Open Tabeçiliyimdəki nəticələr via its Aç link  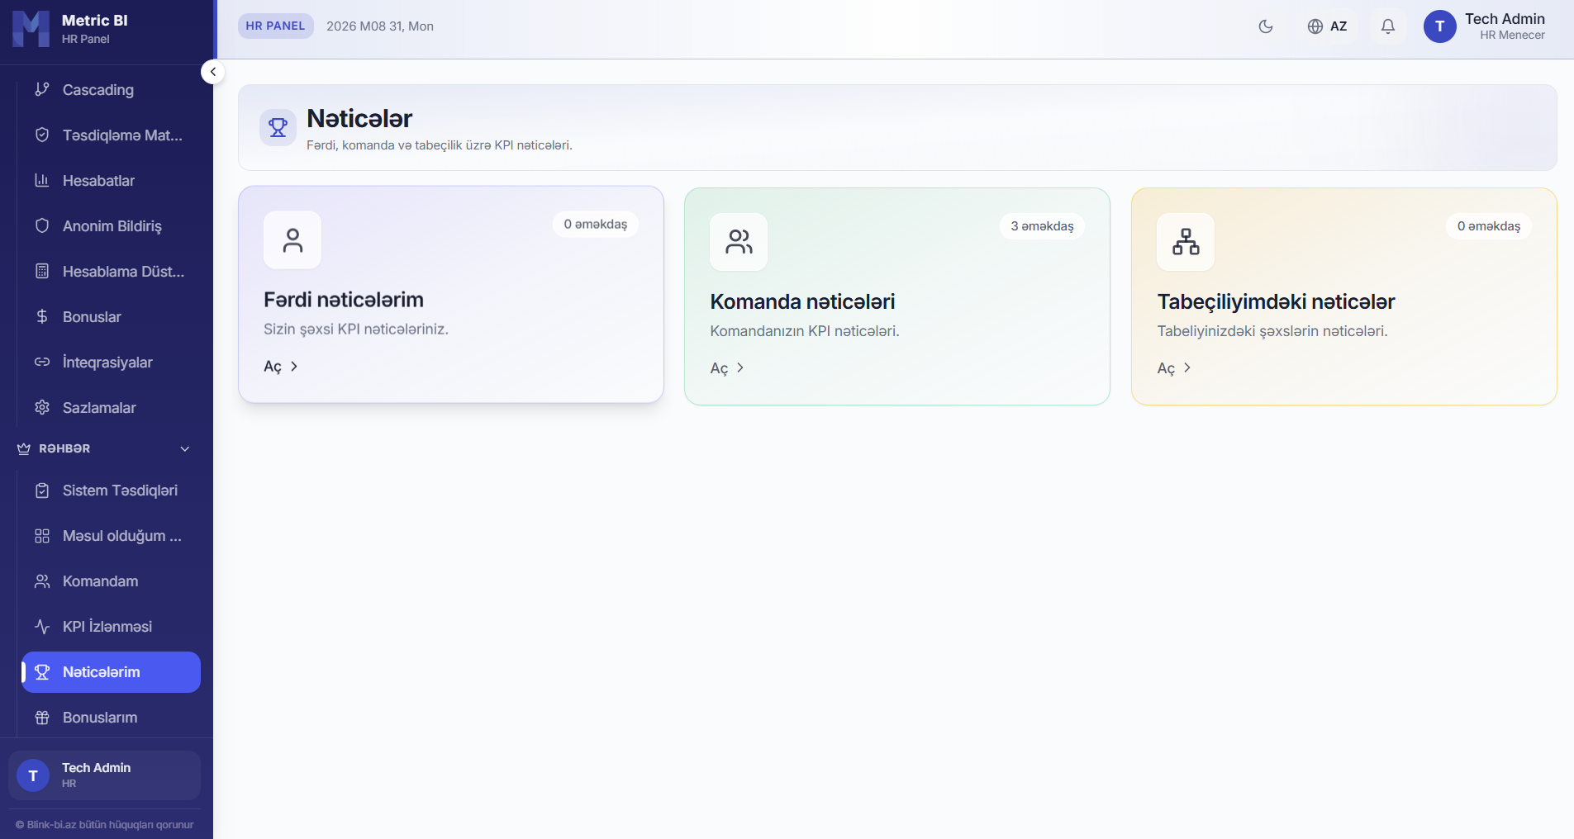tap(1174, 368)
